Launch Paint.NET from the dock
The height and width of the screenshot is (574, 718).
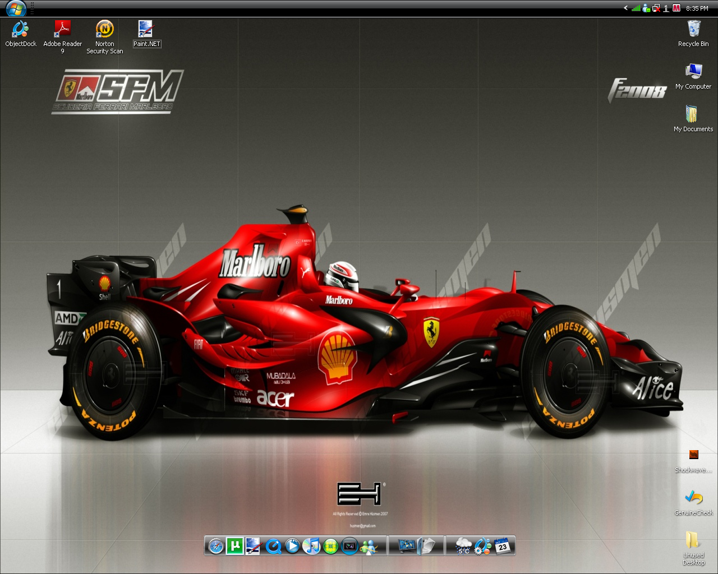[254, 546]
